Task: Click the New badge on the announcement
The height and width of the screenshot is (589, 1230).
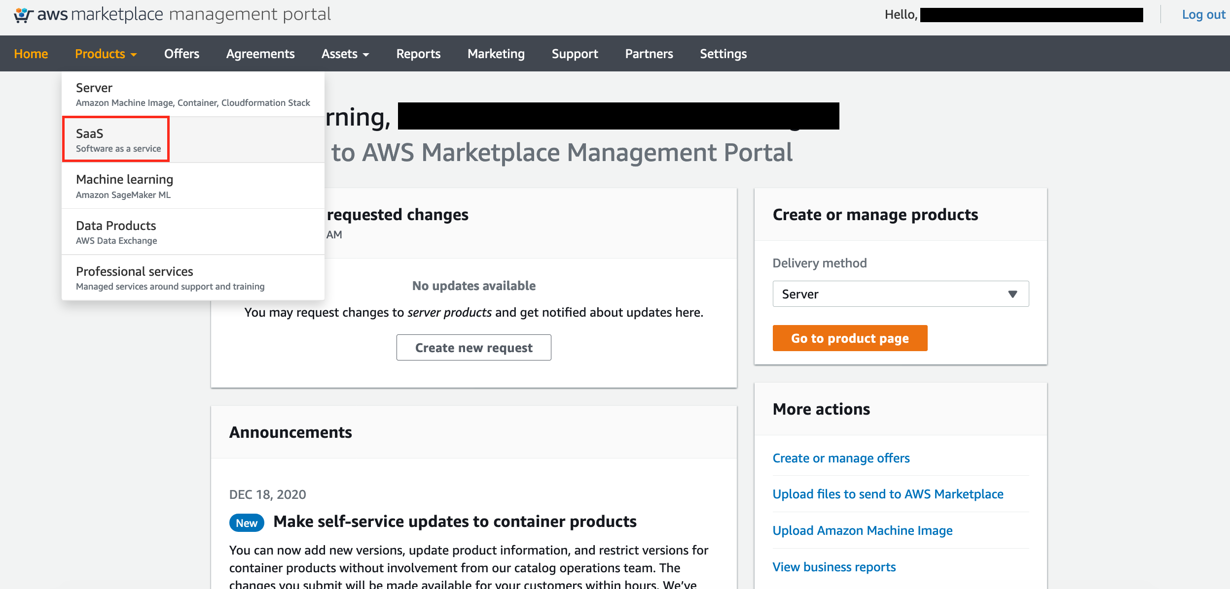Action: [247, 523]
